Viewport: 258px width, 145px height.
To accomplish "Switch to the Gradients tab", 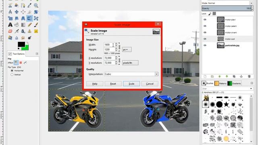I will click(234, 83).
